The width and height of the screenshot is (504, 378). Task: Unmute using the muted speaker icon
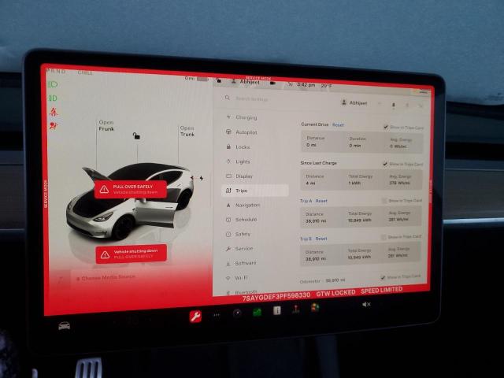coord(366,304)
